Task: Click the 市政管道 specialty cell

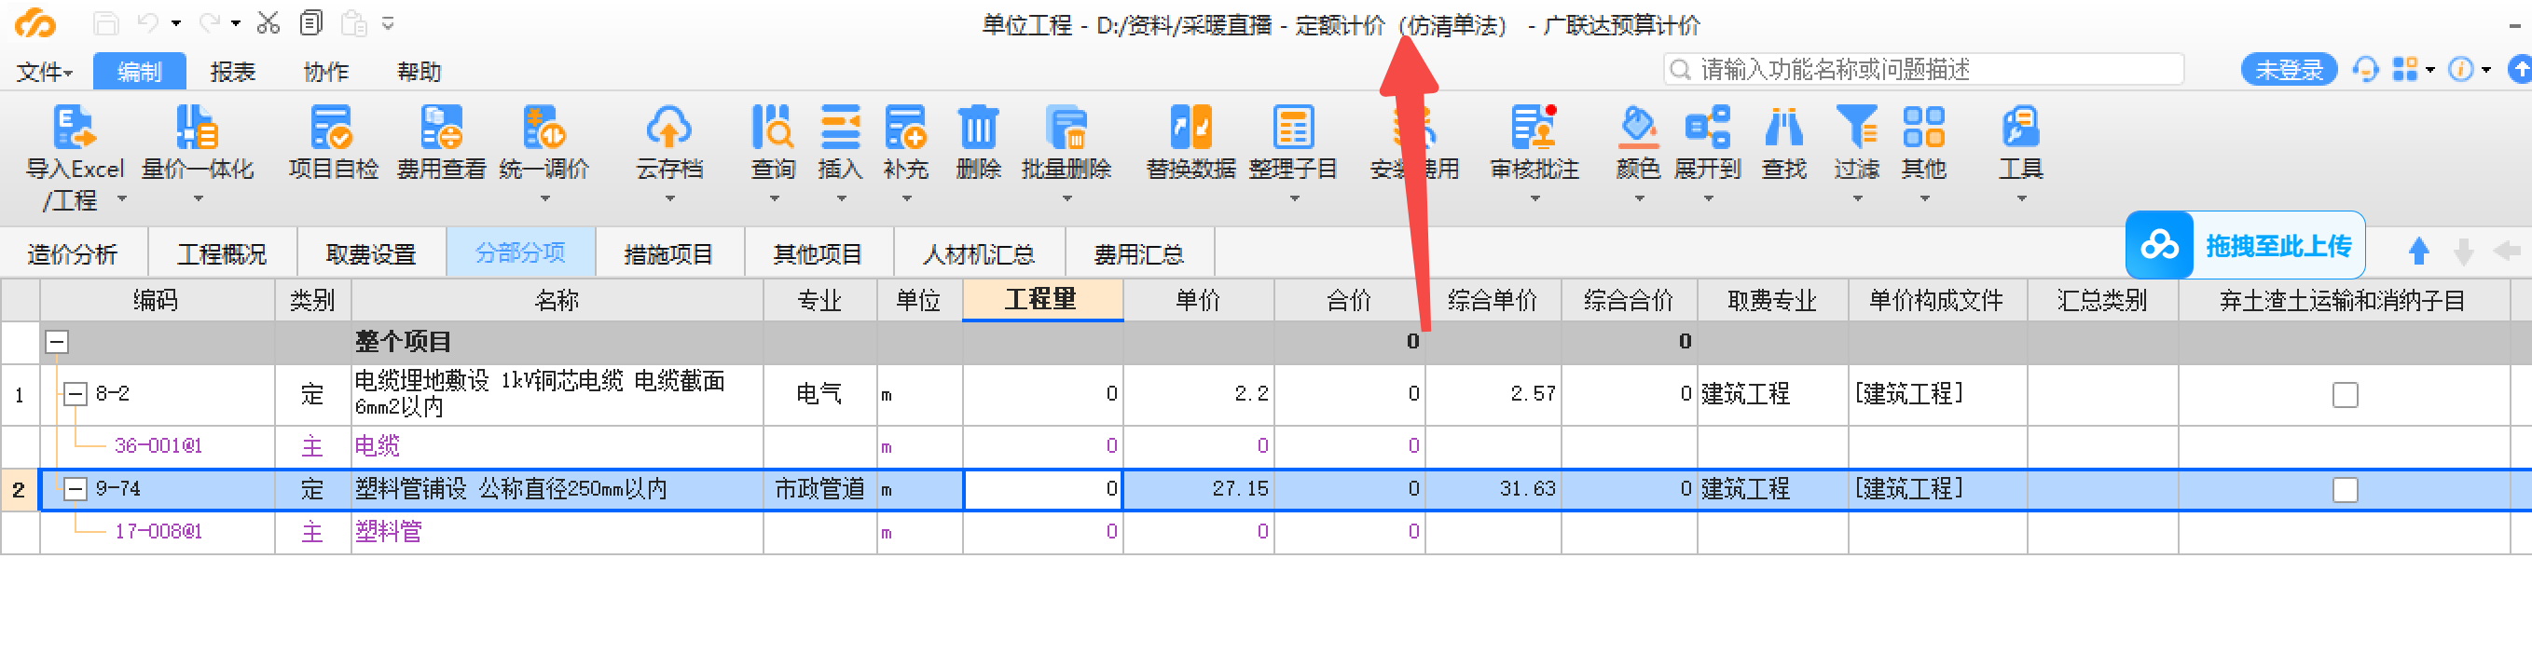Action: coord(819,489)
